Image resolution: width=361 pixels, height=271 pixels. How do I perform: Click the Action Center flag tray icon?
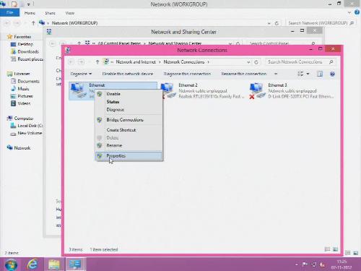tap(305, 264)
